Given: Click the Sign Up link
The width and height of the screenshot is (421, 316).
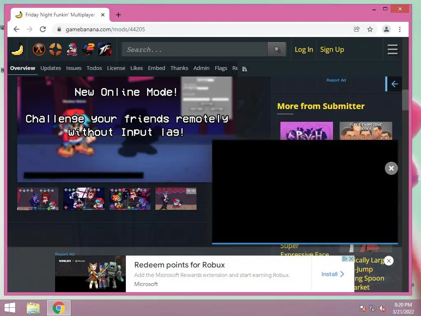Looking at the screenshot, I should (x=332, y=49).
